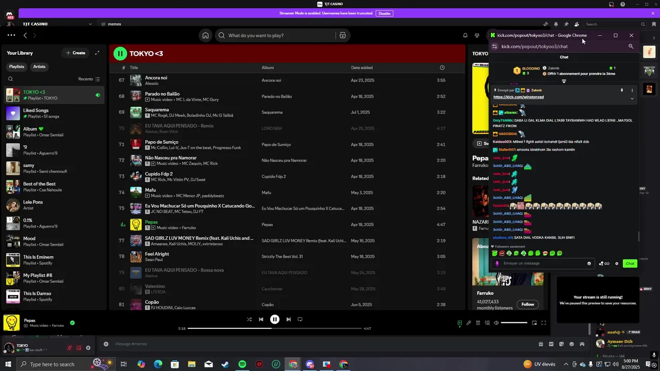660x371 pixels.
Task: Toggle saved checkmark for Pepas
Action: point(72,323)
